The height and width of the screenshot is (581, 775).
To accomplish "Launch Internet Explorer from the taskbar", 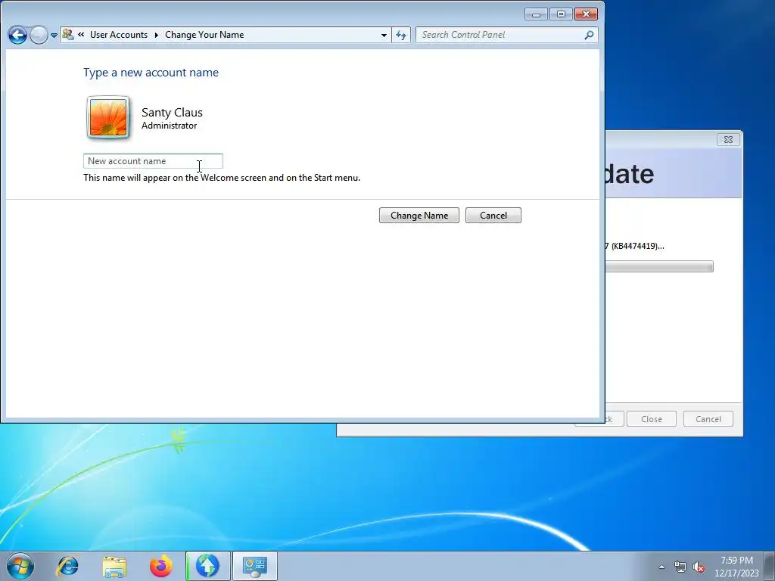I will pos(67,566).
